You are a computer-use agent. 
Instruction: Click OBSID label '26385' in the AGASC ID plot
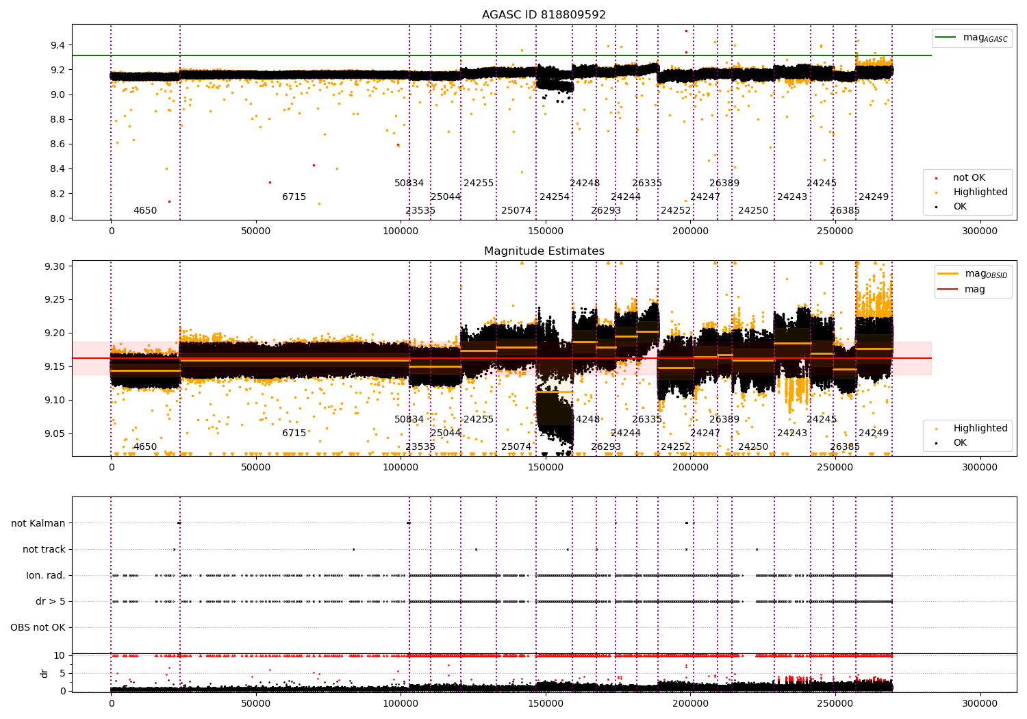(x=845, y=211)
